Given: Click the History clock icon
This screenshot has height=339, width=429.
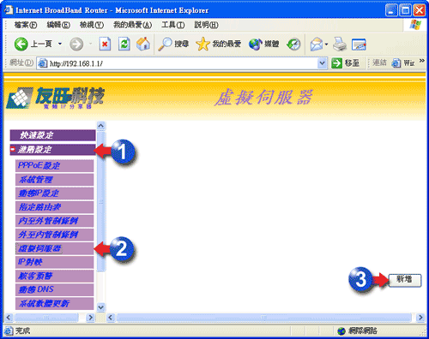Looking at the screenshot, I should pyautogui.click(x=293, y=45).
